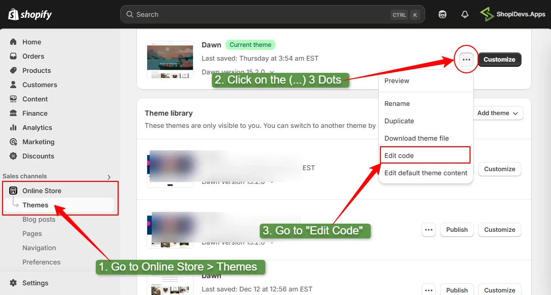Click the Current theme badge

(x=250, y=45)
